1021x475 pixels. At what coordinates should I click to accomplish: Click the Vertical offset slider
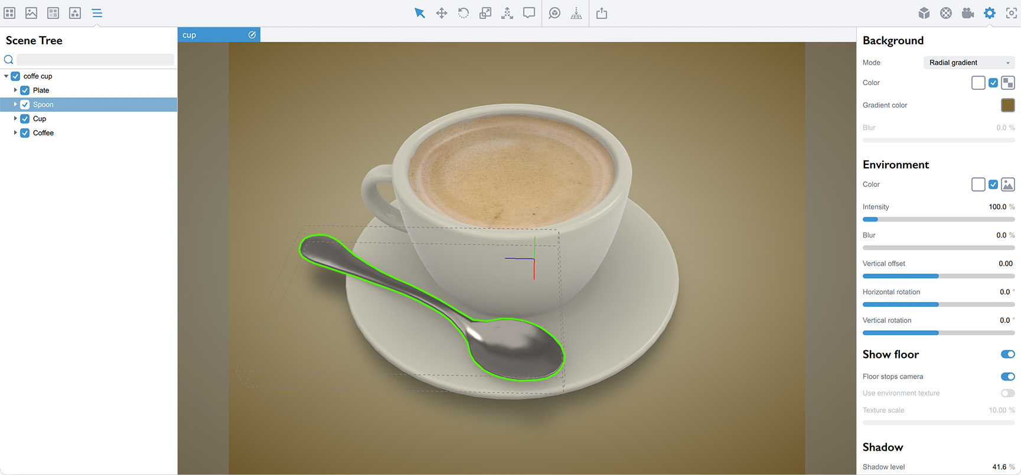[939, 276]
